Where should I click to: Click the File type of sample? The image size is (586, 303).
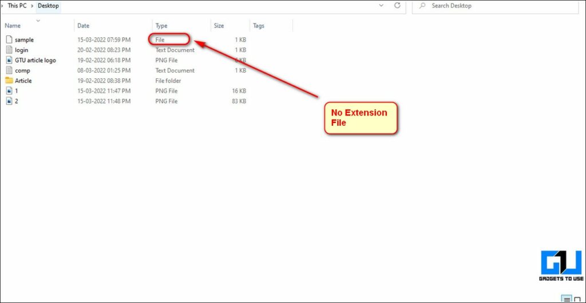click(160, 39)
